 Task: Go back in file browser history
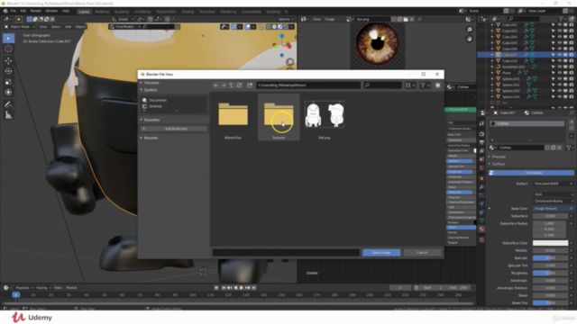[x=216, y=85]
